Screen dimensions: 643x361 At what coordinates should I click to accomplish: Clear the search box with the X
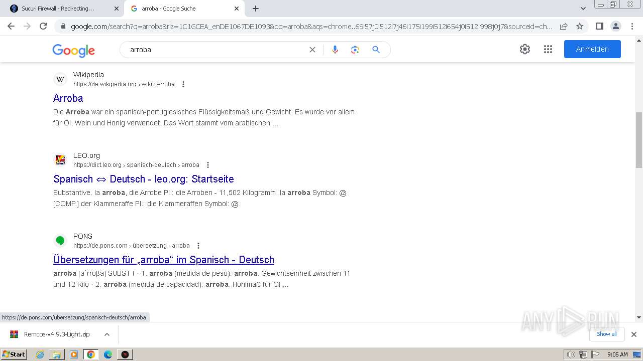pos(312,50)
